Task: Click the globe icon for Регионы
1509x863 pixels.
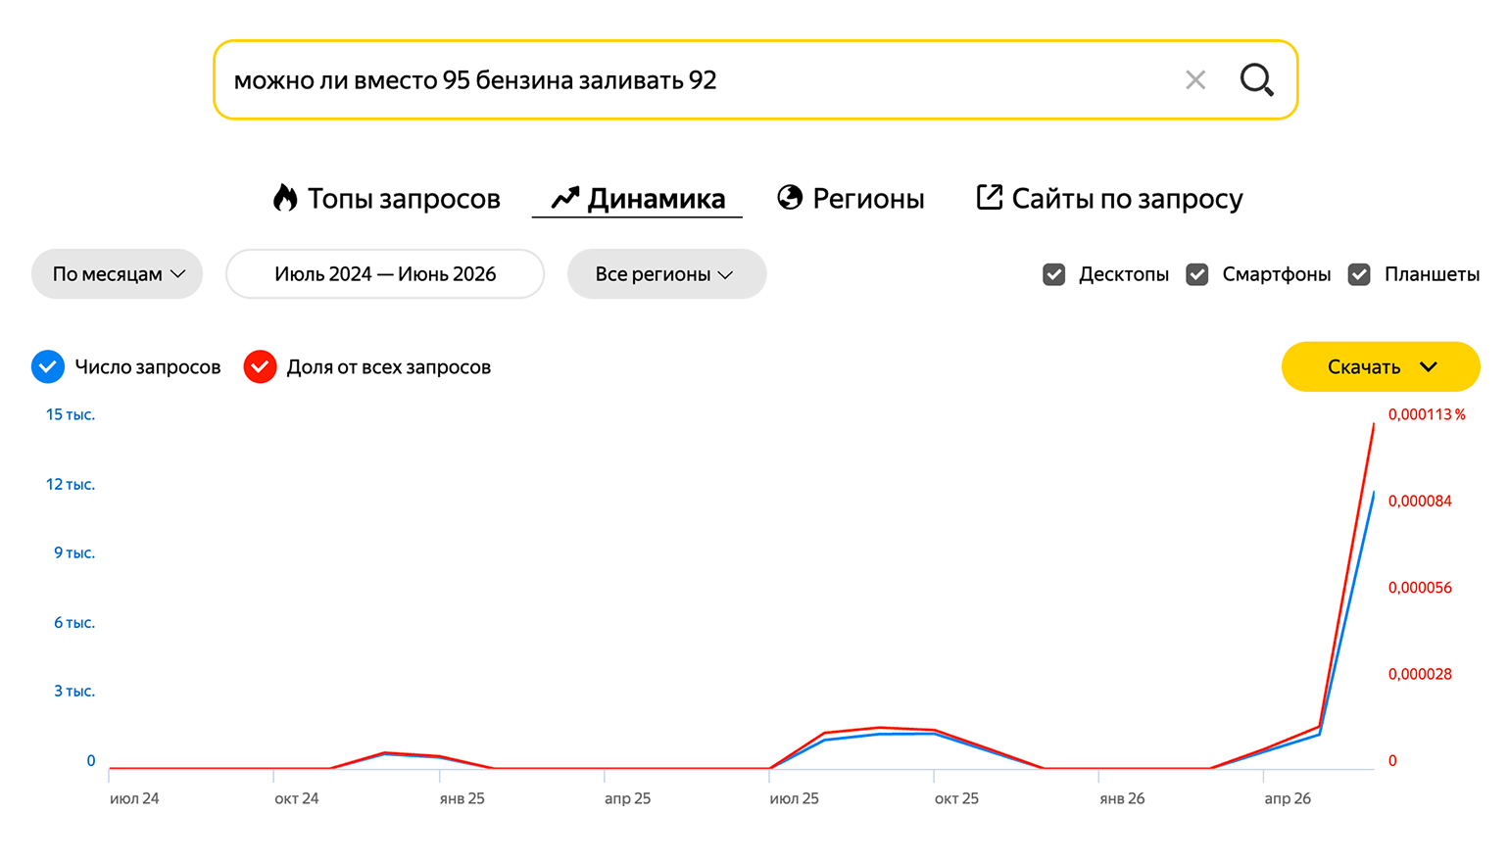Action: (x=790, y=198)
